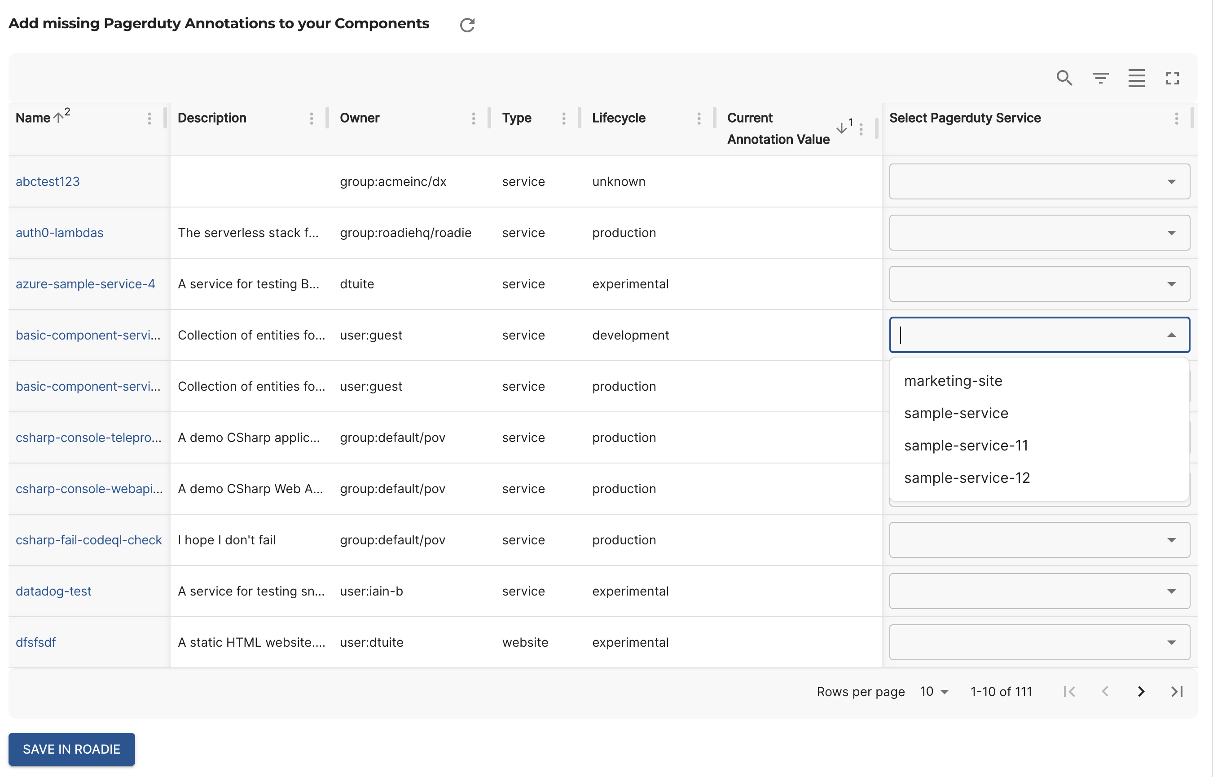
Task: Select 'sample-service-12' from service list
Action: tap(967, 477)
